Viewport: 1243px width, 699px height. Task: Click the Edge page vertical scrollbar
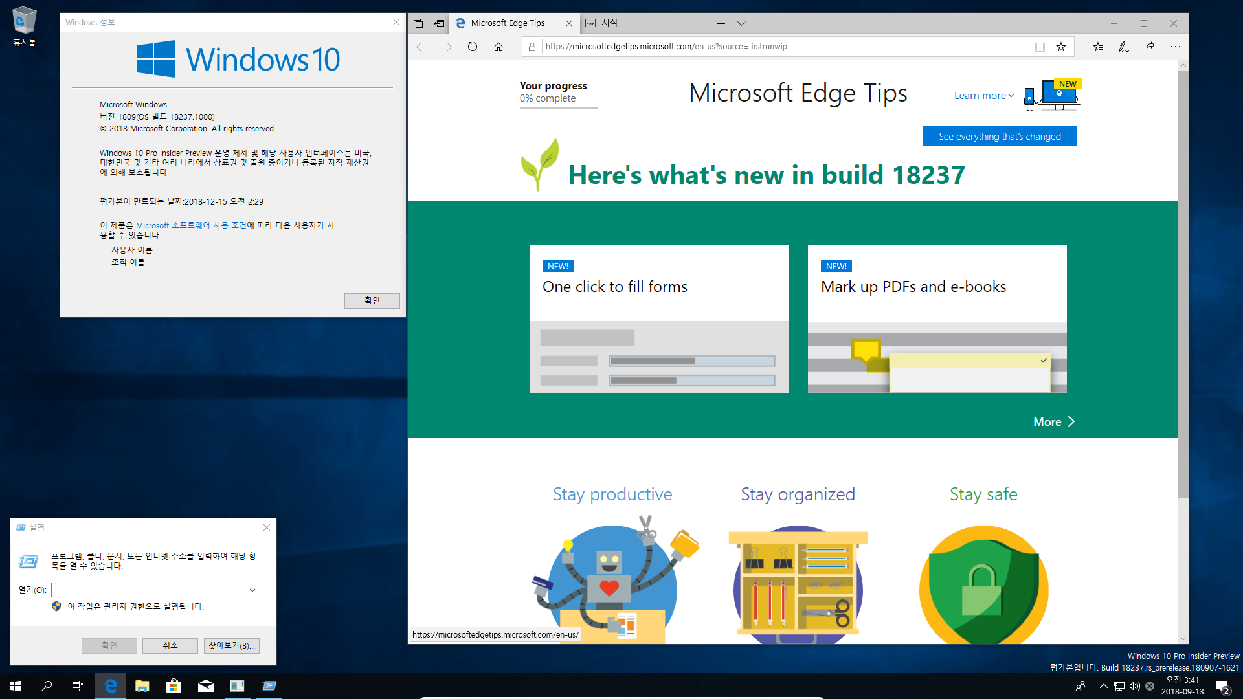coord(1183,285)
